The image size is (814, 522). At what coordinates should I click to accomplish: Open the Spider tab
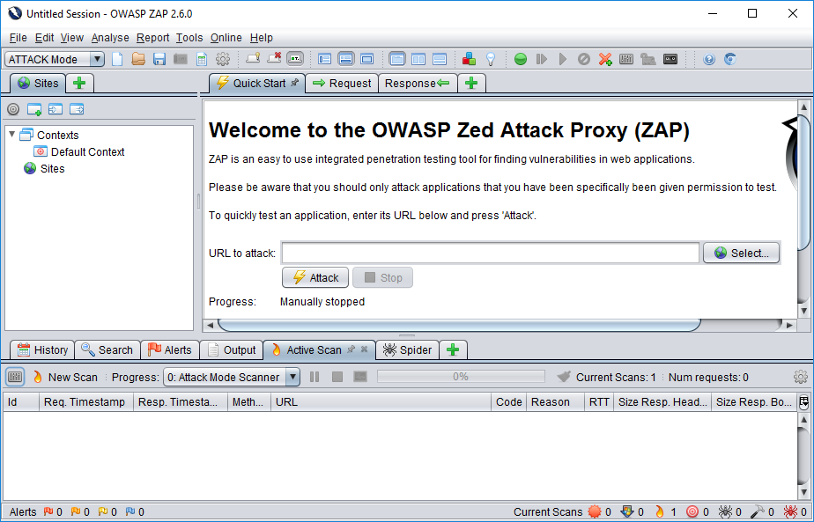(408, 349)
